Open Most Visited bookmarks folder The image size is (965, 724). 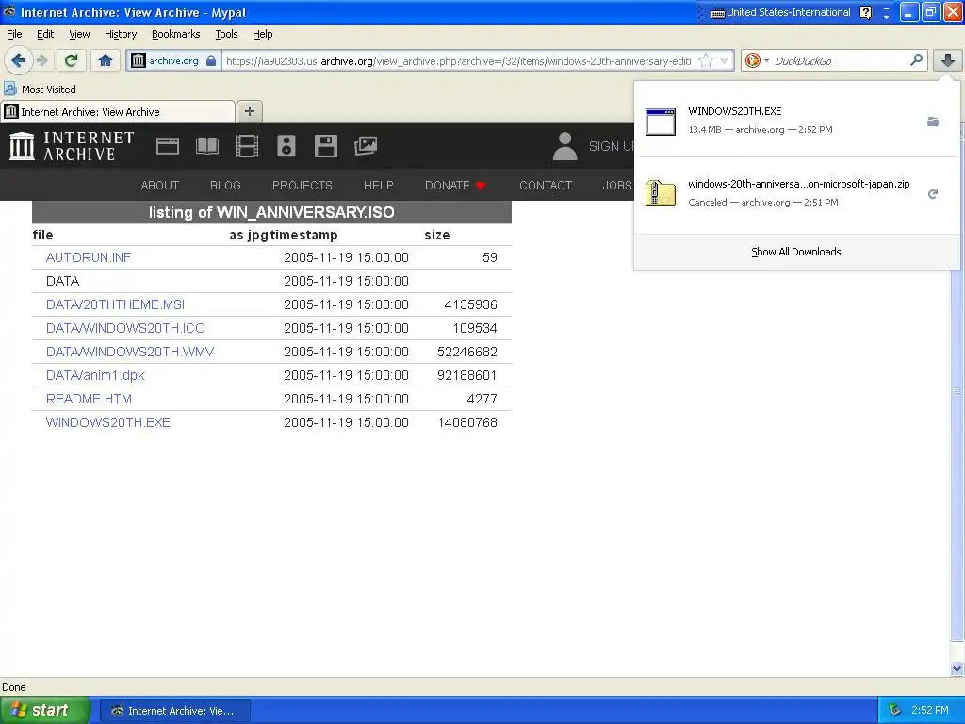click(x=40, y=90)
